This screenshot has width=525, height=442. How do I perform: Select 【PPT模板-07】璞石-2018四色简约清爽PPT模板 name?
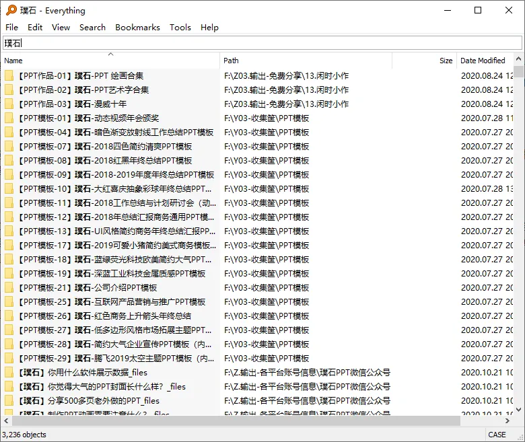[x=104, y=146]
